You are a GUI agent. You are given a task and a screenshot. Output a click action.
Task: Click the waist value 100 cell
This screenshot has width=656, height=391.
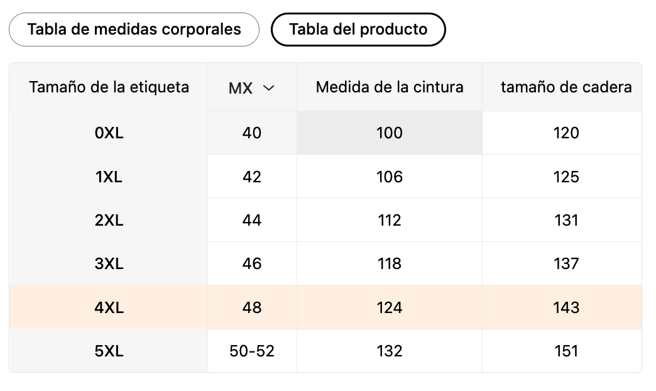390,133
